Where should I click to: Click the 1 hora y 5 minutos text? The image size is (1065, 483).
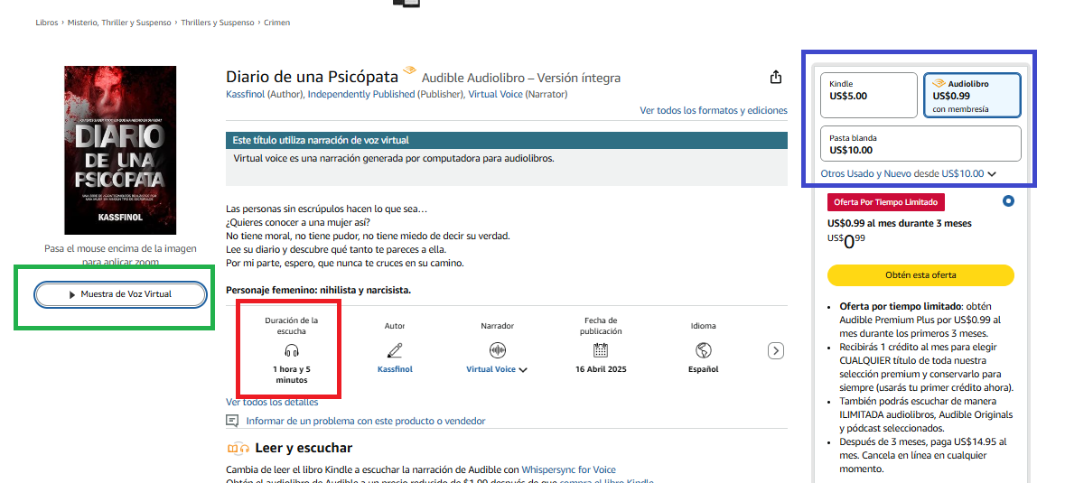click(x=292, y=376)
